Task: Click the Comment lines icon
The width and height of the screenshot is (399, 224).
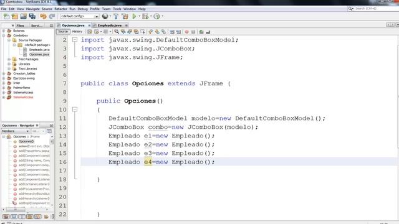Action: point(201,32)
